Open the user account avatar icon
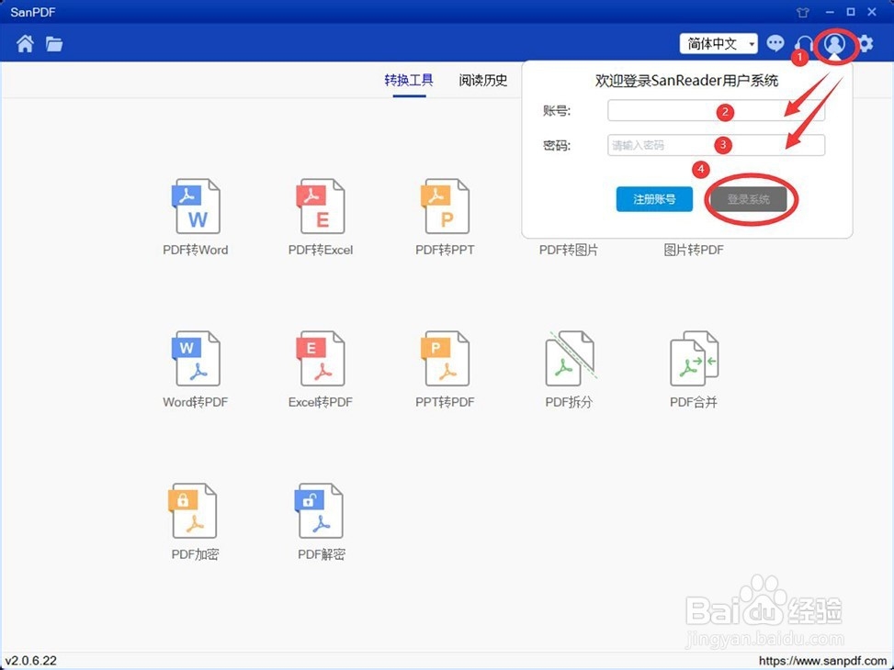894x670 pixels. [834, 43]
